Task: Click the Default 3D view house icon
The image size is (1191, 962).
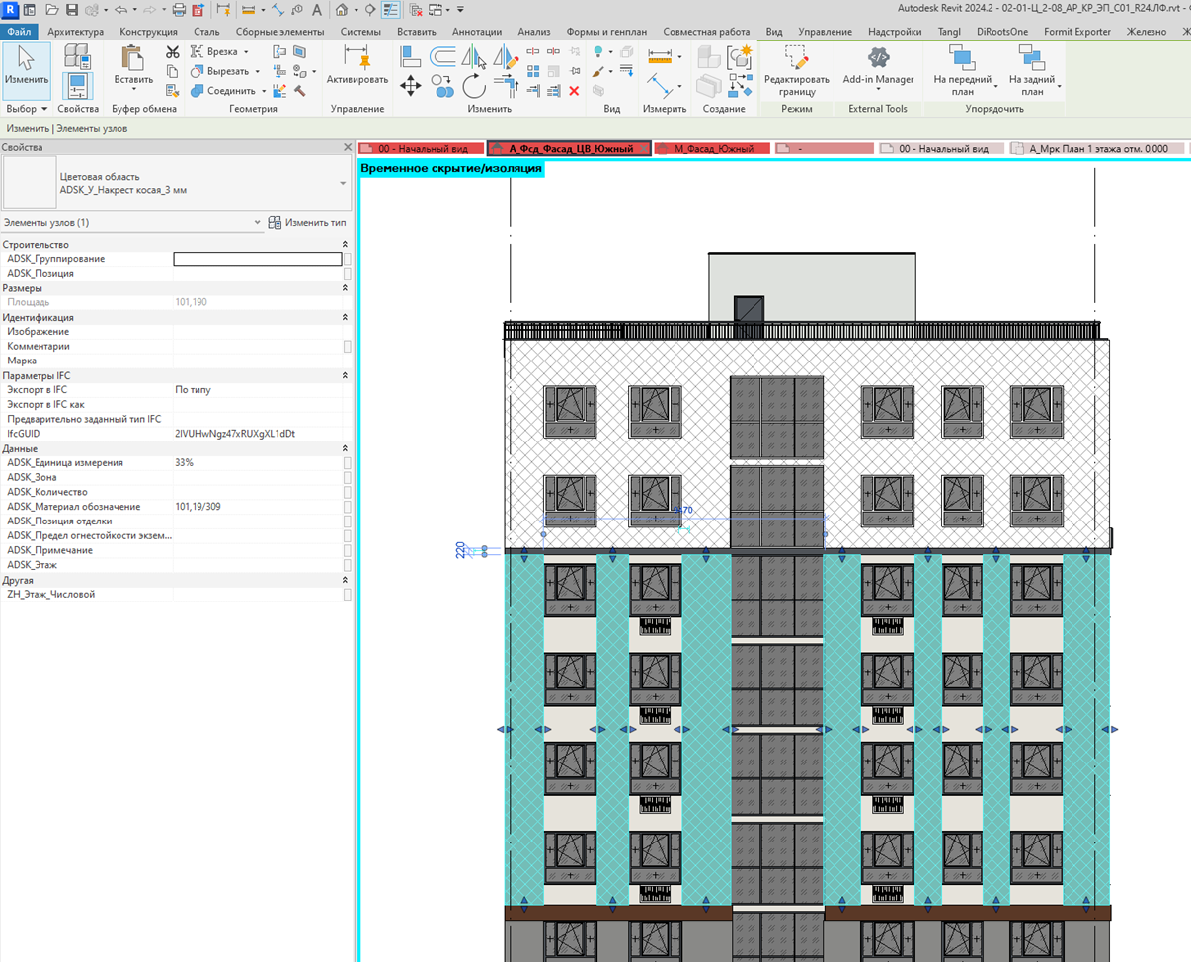Action: (342, 10)
